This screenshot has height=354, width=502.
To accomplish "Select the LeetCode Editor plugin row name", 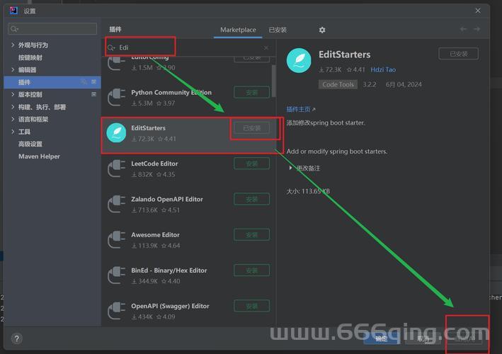I will 154,164.
